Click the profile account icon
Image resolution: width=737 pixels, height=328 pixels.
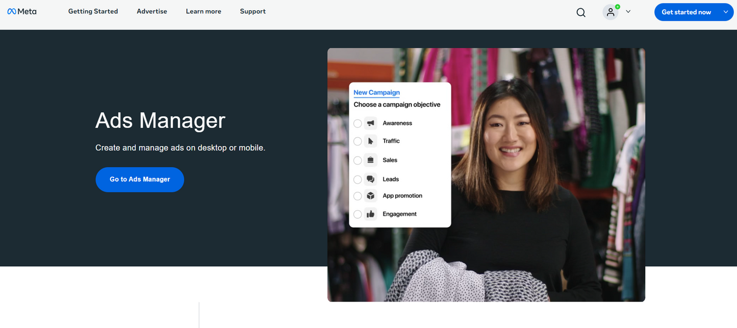[611, 12]
